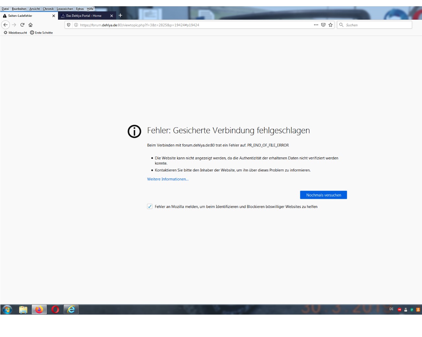The height and width of the screenshot is (337, 422).
Task: Close the Seiten-Ladefehler tab
Action: pyautogui.click(x=54, y=15)
